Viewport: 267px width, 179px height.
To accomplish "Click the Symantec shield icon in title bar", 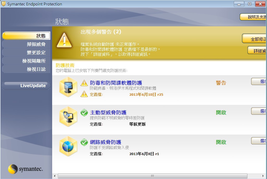I will coord(3,4).
